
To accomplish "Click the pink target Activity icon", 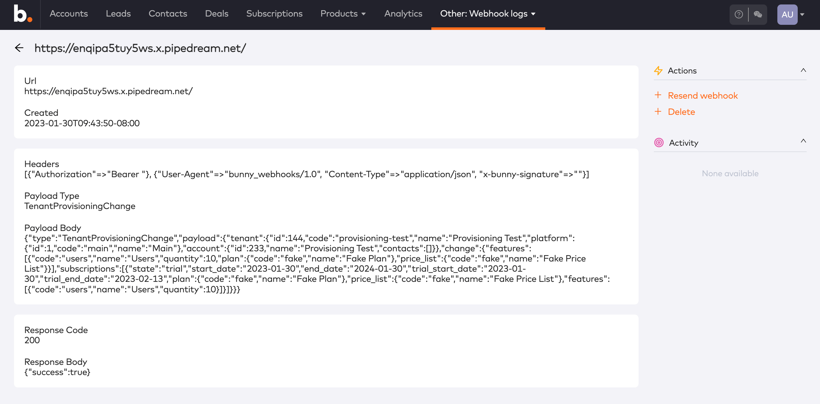I will [x=659, y=143].
